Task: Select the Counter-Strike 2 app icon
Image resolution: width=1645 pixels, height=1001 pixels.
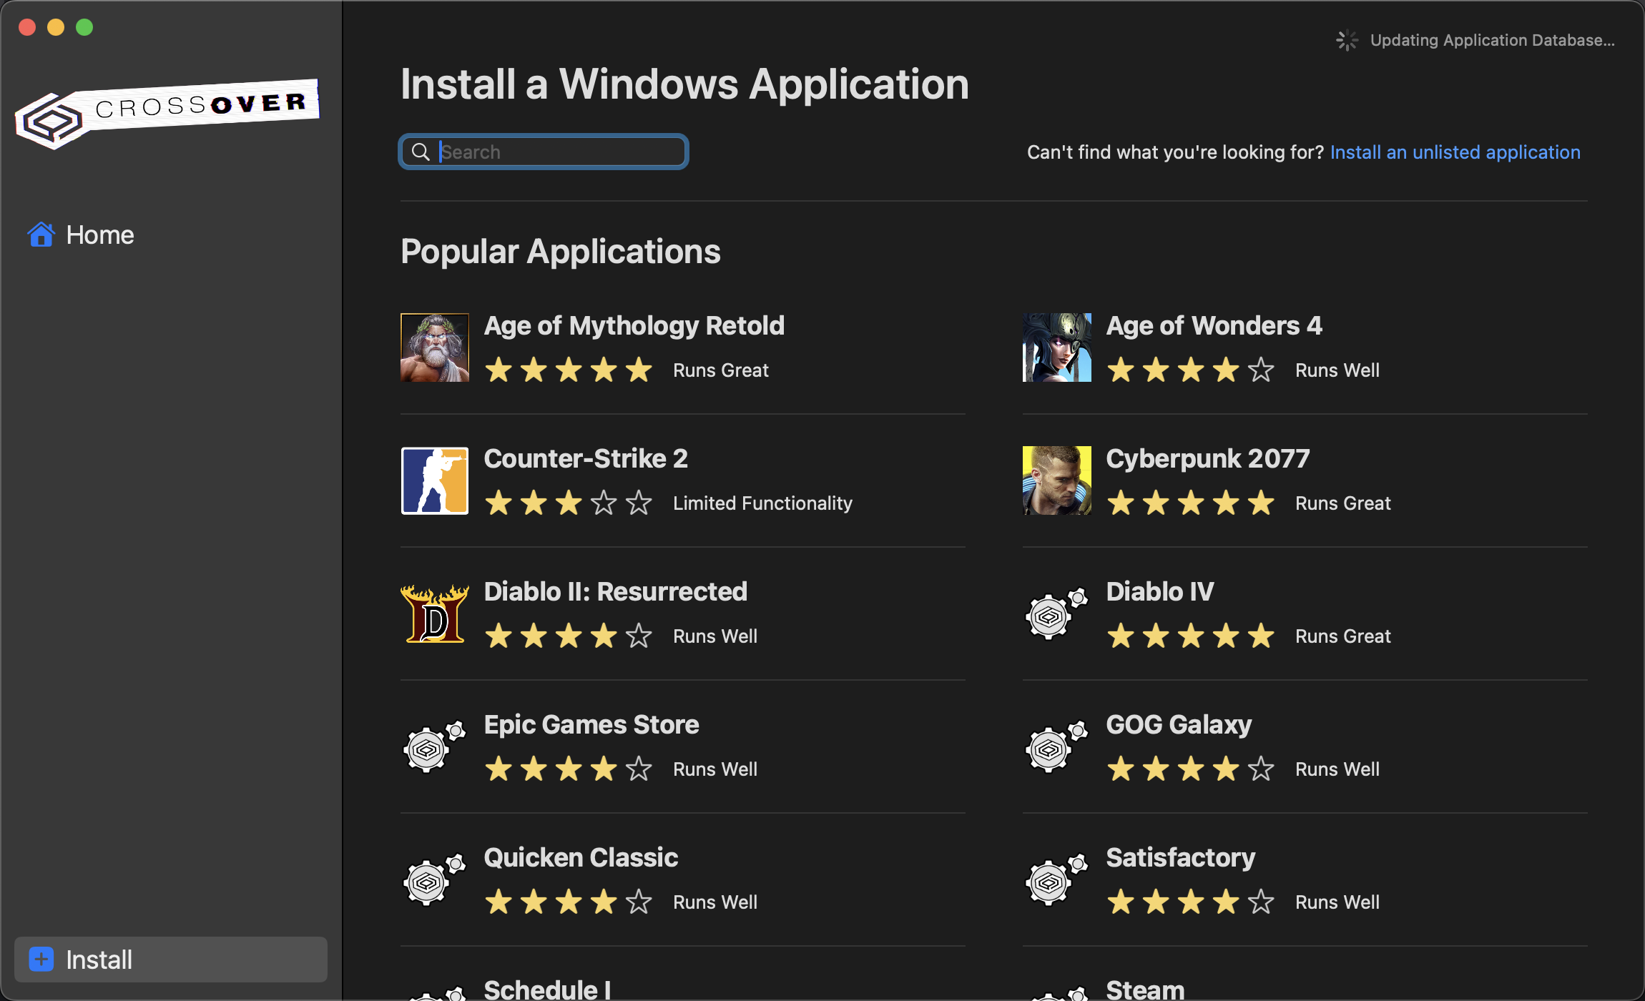Action: [435, 480]
